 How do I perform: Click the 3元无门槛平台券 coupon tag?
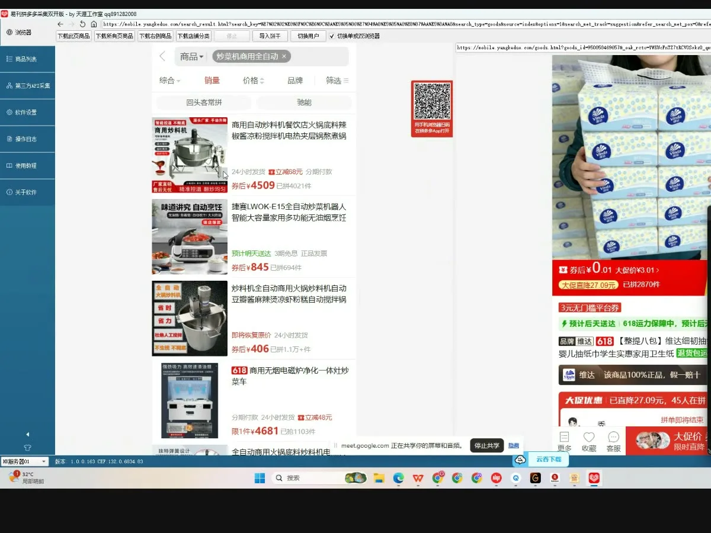point(590,308)
